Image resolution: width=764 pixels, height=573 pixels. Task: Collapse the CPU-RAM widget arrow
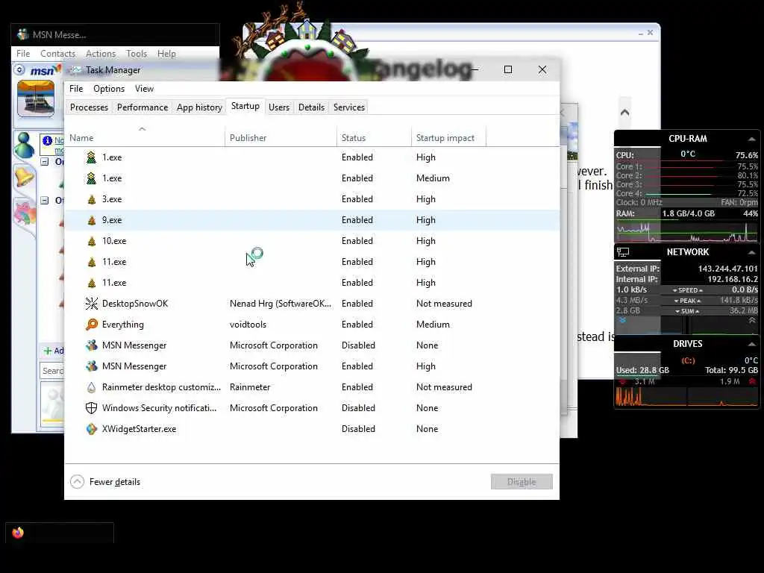click(x=752, y=140)
